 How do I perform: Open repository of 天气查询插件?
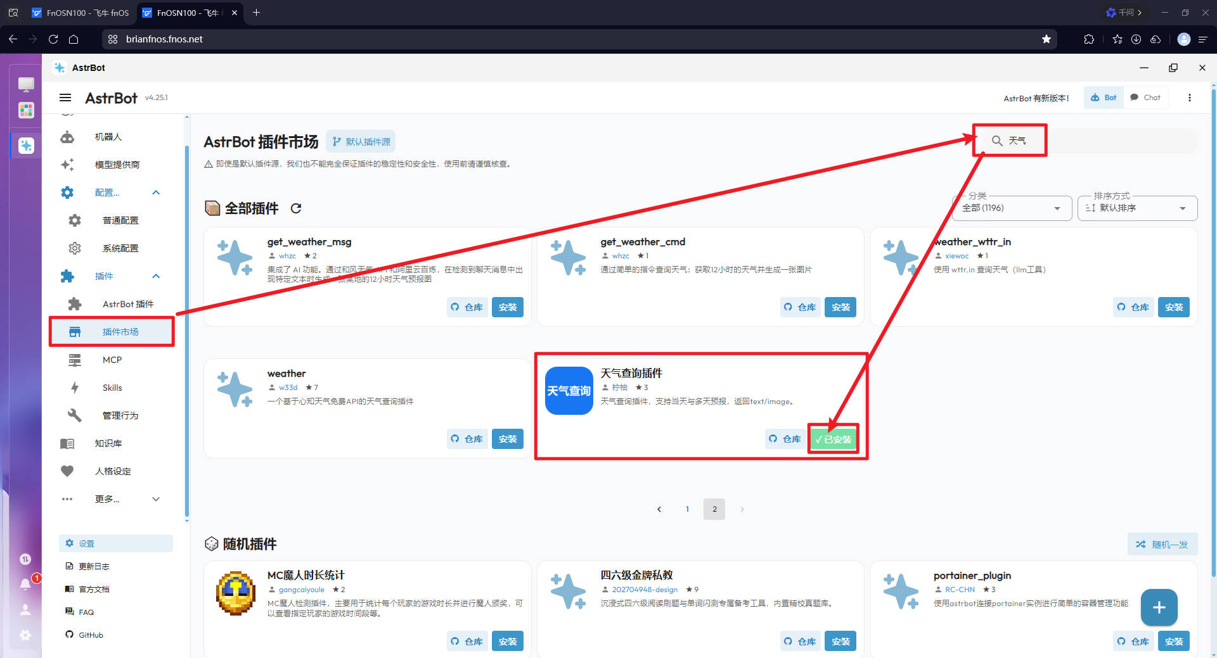[x=785, y=439]
